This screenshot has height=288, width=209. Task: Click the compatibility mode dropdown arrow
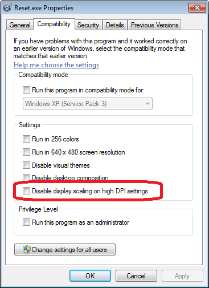click(x=147, y=104)
